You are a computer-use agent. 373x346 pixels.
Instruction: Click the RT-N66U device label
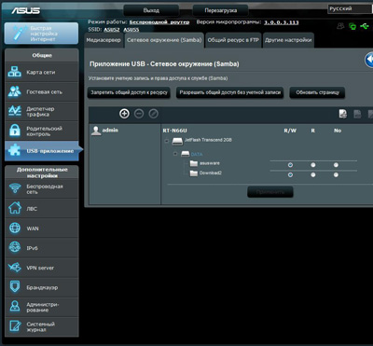(x=175, y=131)
